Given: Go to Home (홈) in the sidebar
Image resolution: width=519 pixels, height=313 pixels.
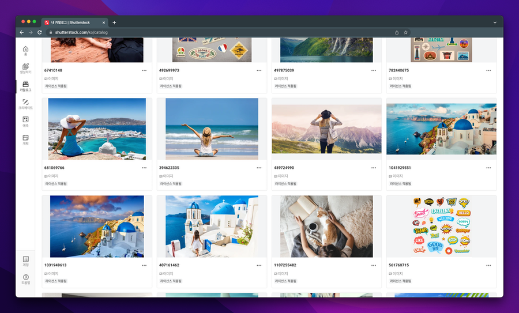Looking at the screenshot, I should (x=25, y=51).
